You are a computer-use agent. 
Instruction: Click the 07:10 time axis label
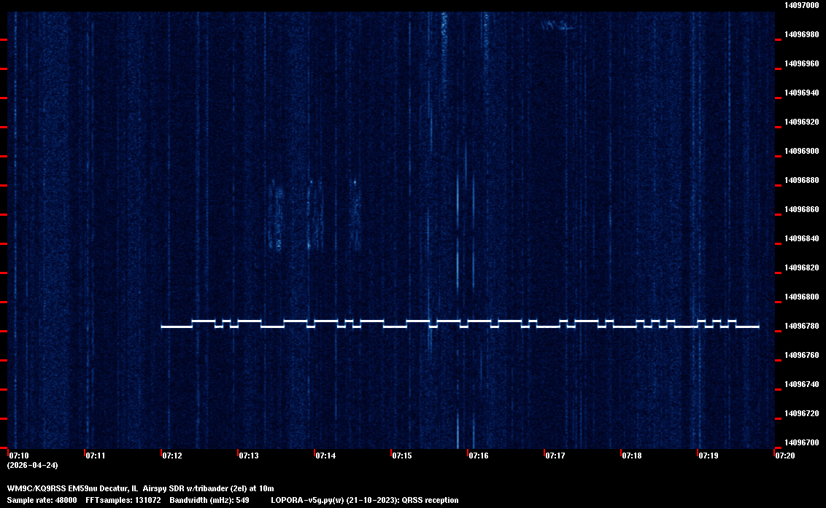[x=18, y=456]
